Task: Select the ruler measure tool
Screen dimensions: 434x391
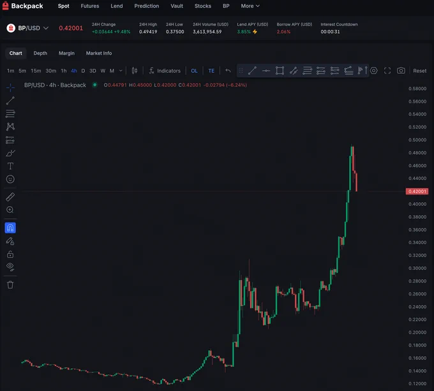Action: 10,197
